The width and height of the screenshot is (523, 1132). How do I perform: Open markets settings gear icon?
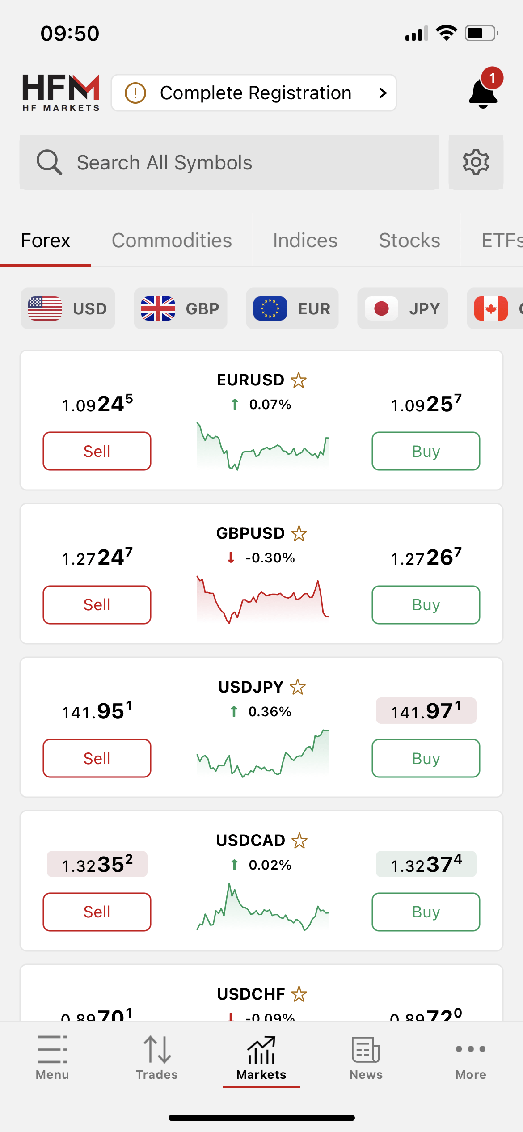(x=476, y=162)
